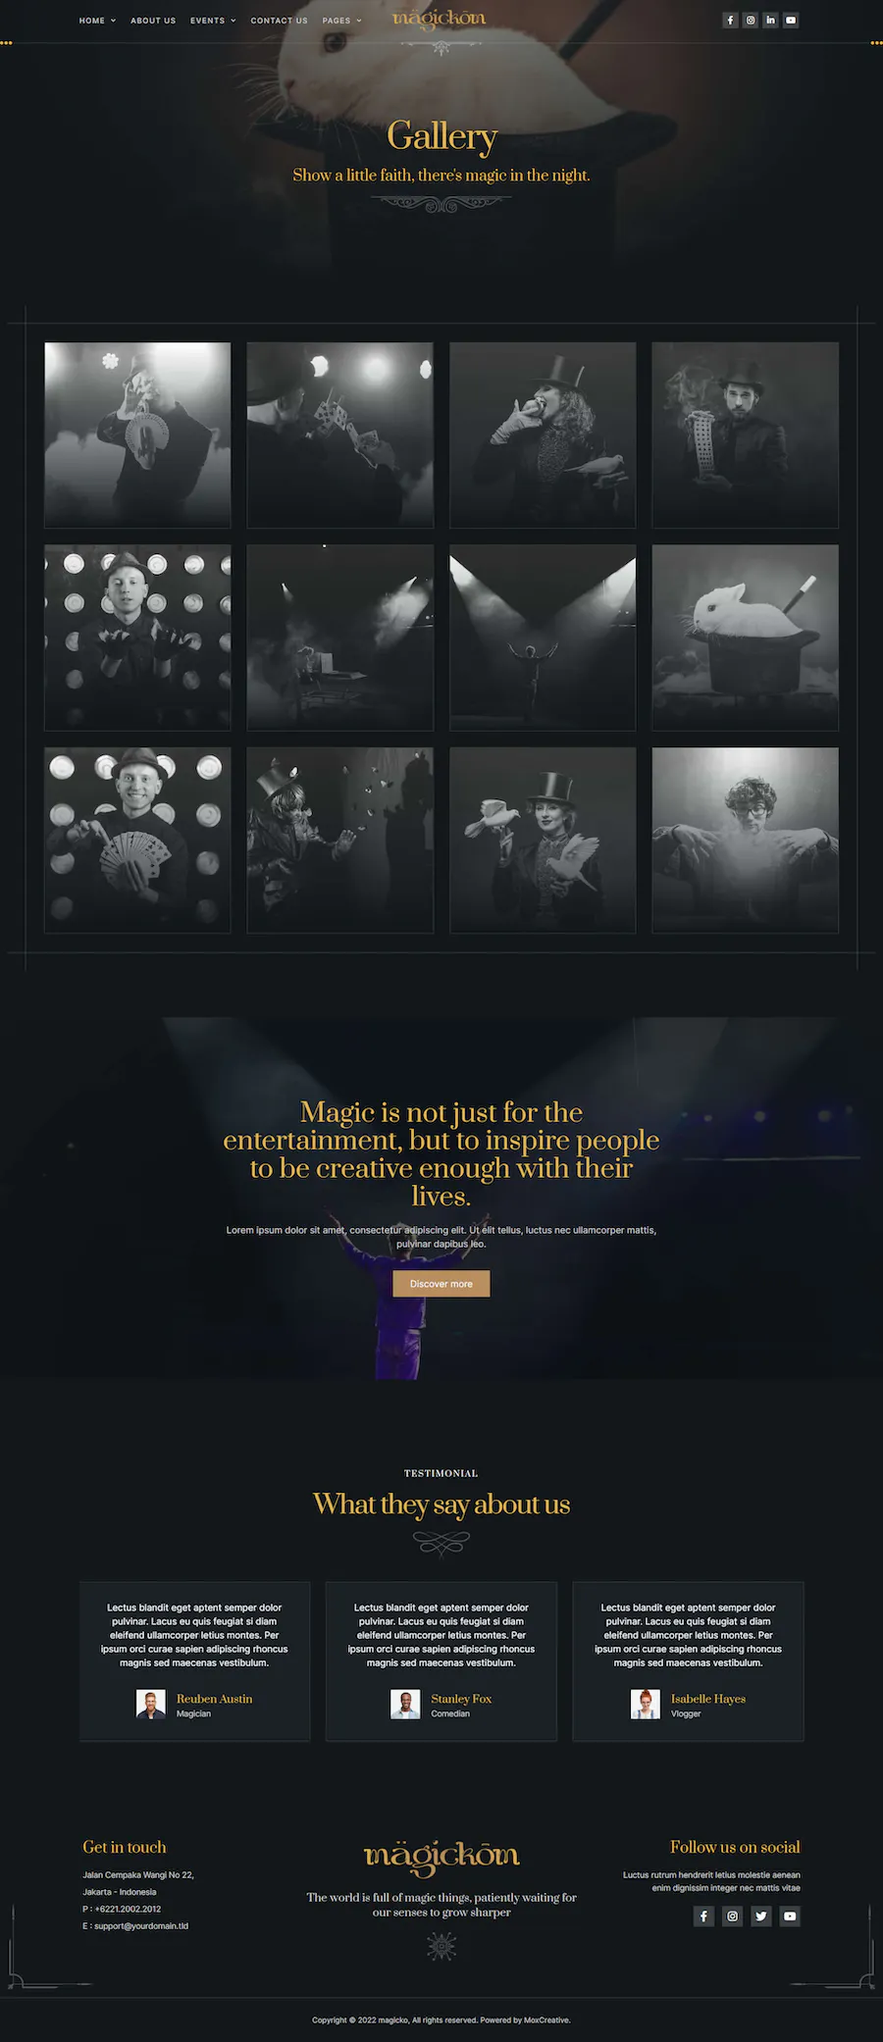
Task: Click the magicköm logo in header
Action: (x=439, y=19)
